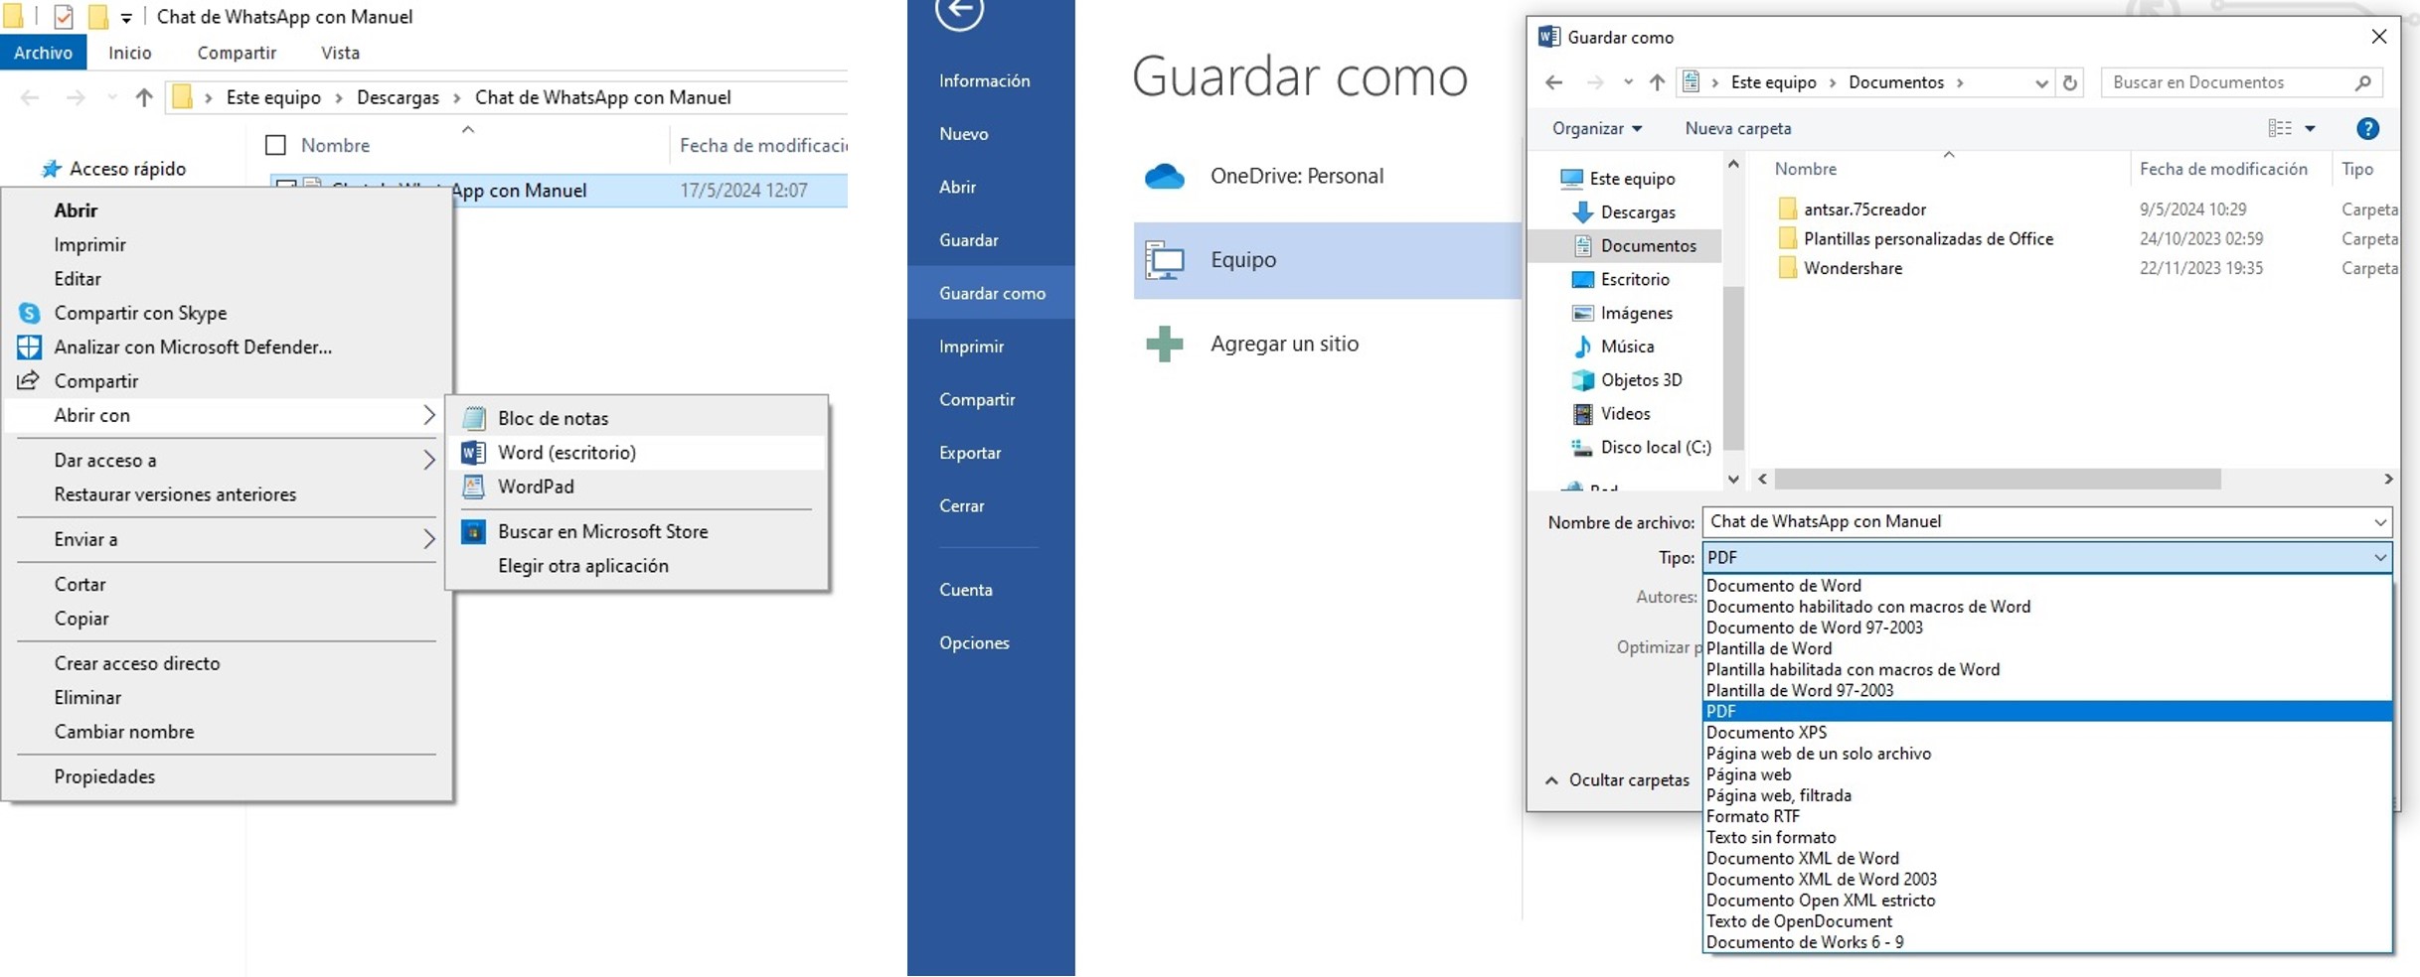Screen dimensions: 2420x977
Task: Click the refresh icon beside the Documentos path
Action: (2070, 82)
